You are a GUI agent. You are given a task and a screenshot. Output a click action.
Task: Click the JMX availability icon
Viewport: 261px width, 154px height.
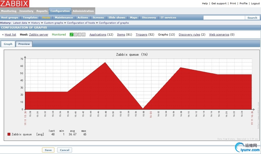(80, 35)
